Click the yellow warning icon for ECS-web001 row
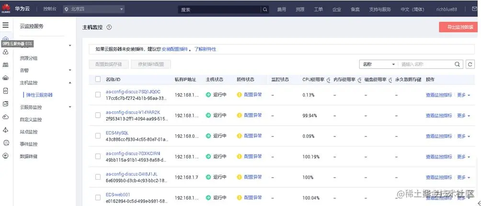This screenshot has width=481, height=206. [240, 197]
